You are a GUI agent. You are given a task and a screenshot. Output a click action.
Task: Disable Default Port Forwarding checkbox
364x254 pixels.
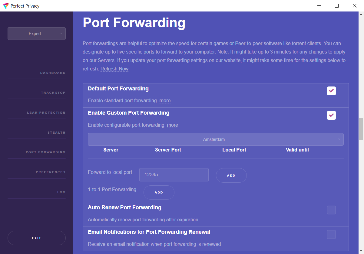coord(331,91)
